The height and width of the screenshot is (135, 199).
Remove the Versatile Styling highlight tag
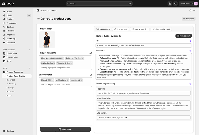71,63
